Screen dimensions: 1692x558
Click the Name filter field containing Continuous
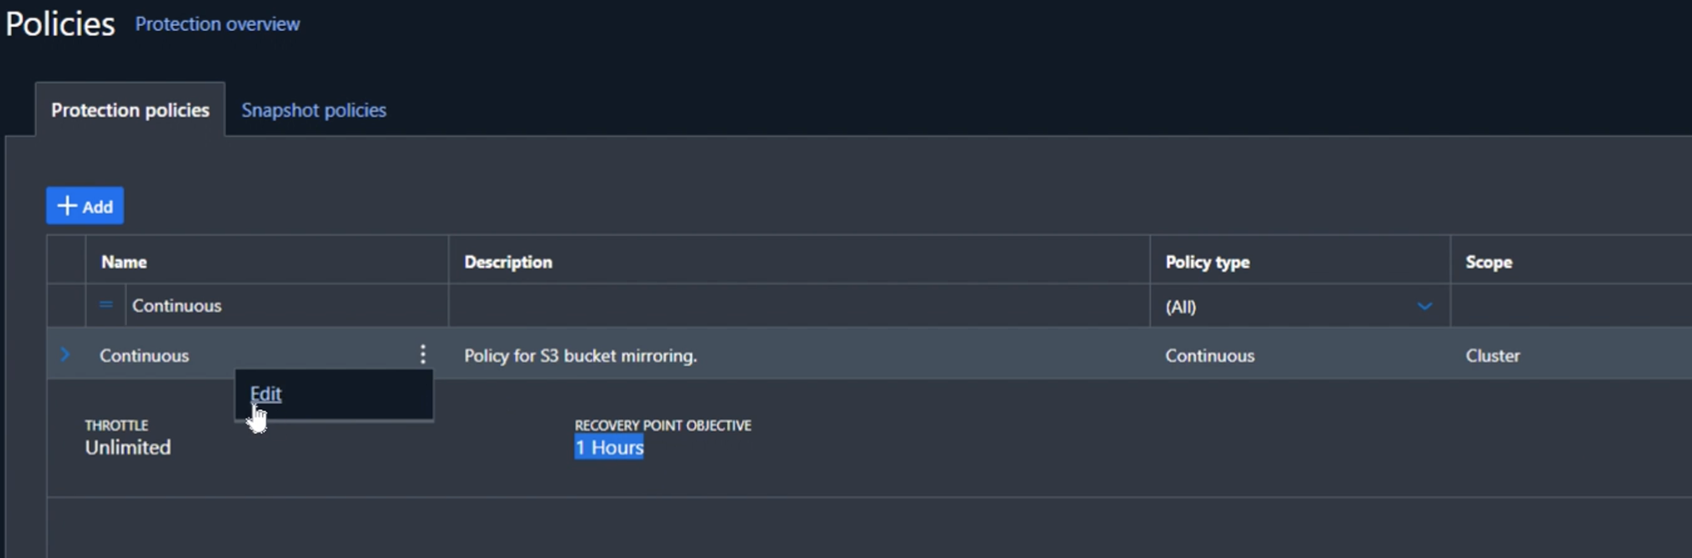pos(285,305)
